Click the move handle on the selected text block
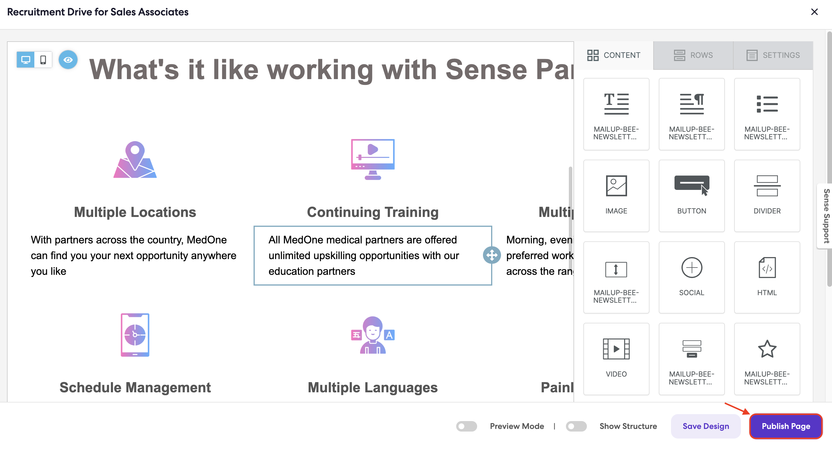 (492, 255)
